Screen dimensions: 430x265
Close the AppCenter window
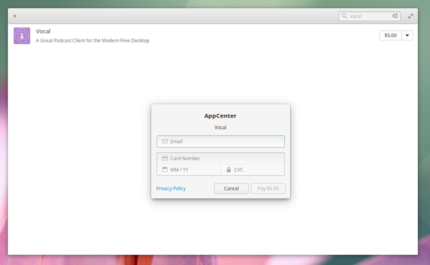pyautogui.click(x=15, y=16)
